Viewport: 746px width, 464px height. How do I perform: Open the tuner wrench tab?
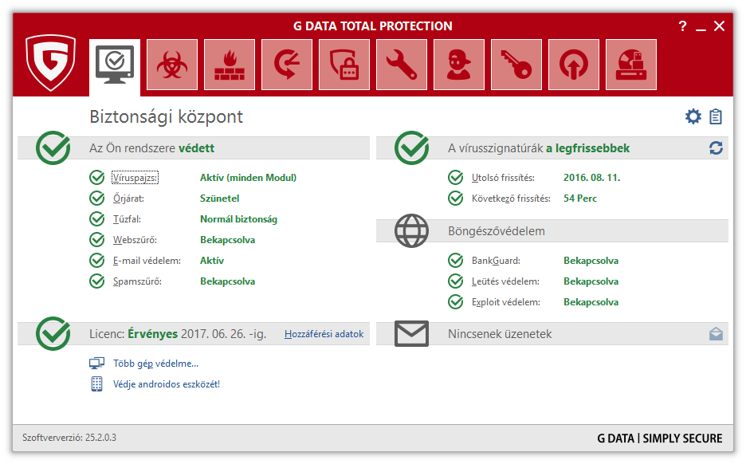402,65
